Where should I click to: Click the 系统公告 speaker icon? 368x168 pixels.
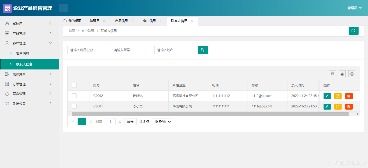click(7, 103)
